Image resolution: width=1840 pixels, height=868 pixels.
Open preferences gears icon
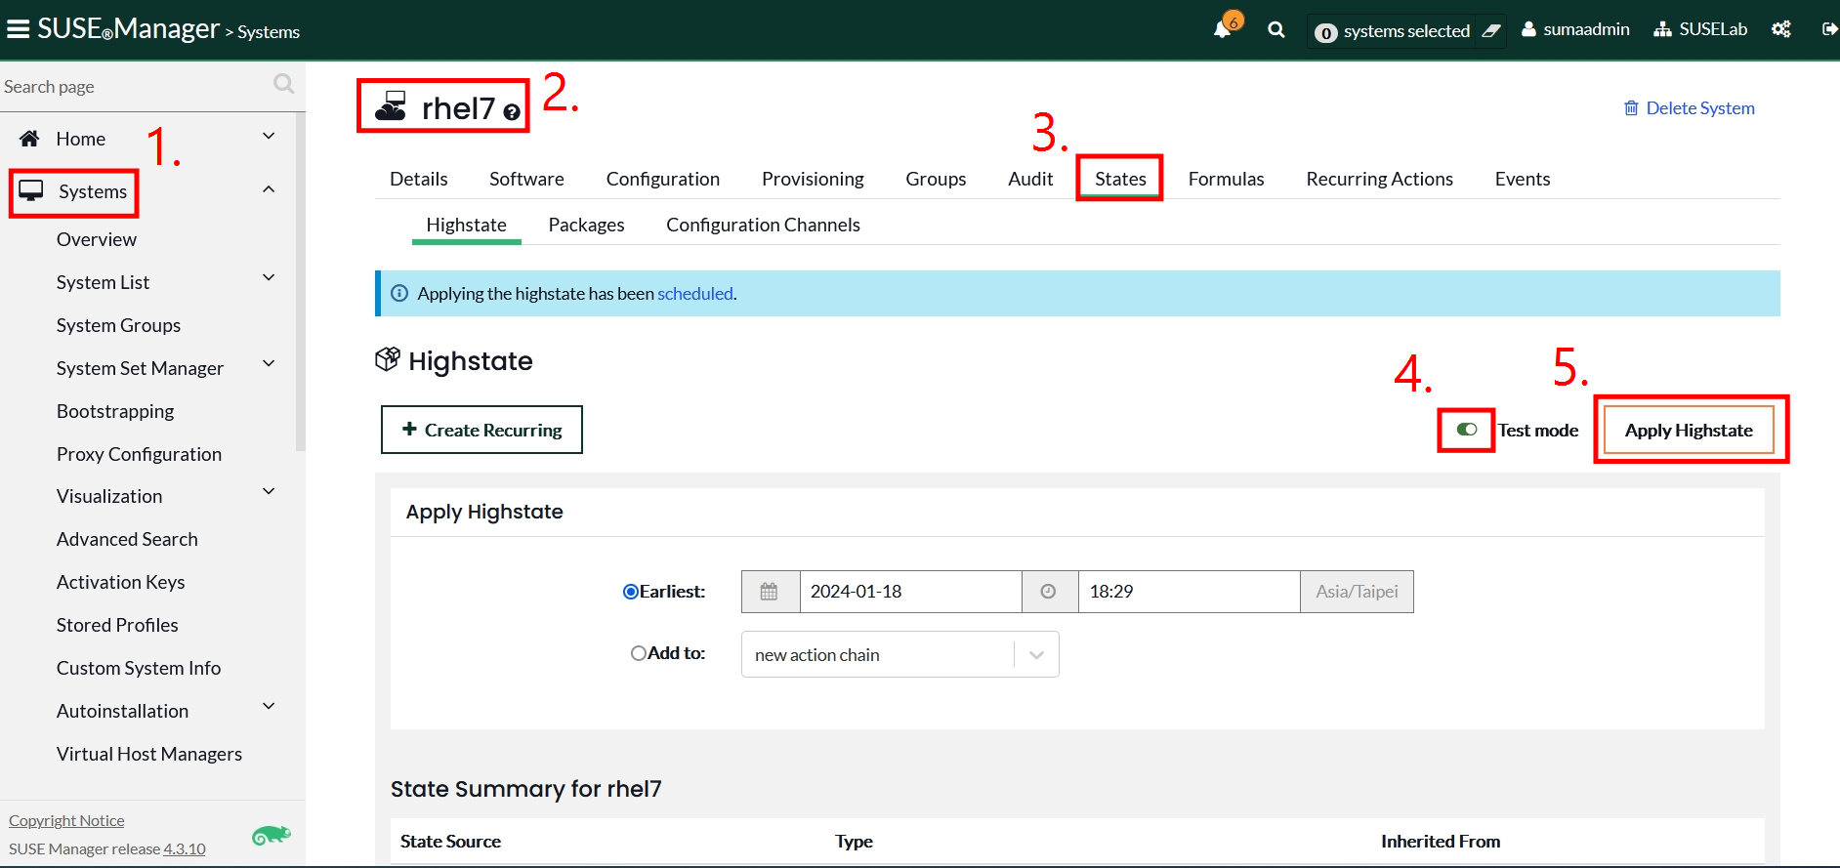tap(1781, 29)
